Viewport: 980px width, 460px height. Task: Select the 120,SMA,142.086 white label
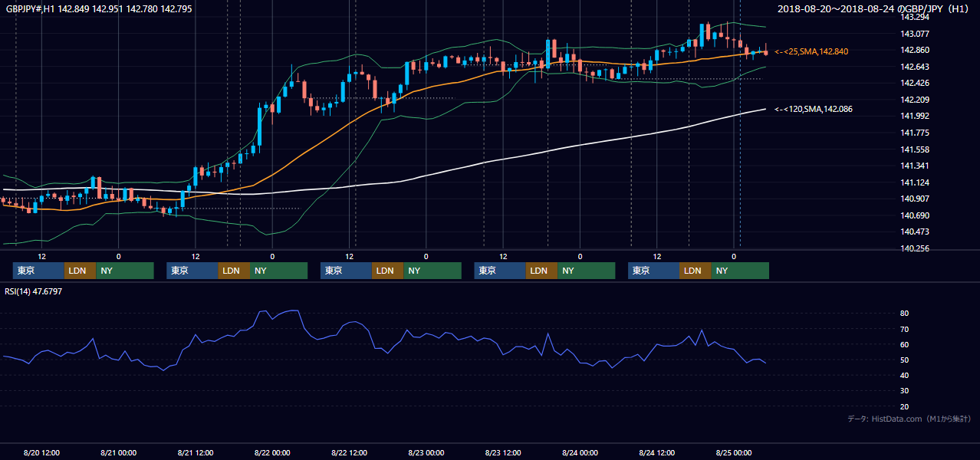[x=813, y=110]
